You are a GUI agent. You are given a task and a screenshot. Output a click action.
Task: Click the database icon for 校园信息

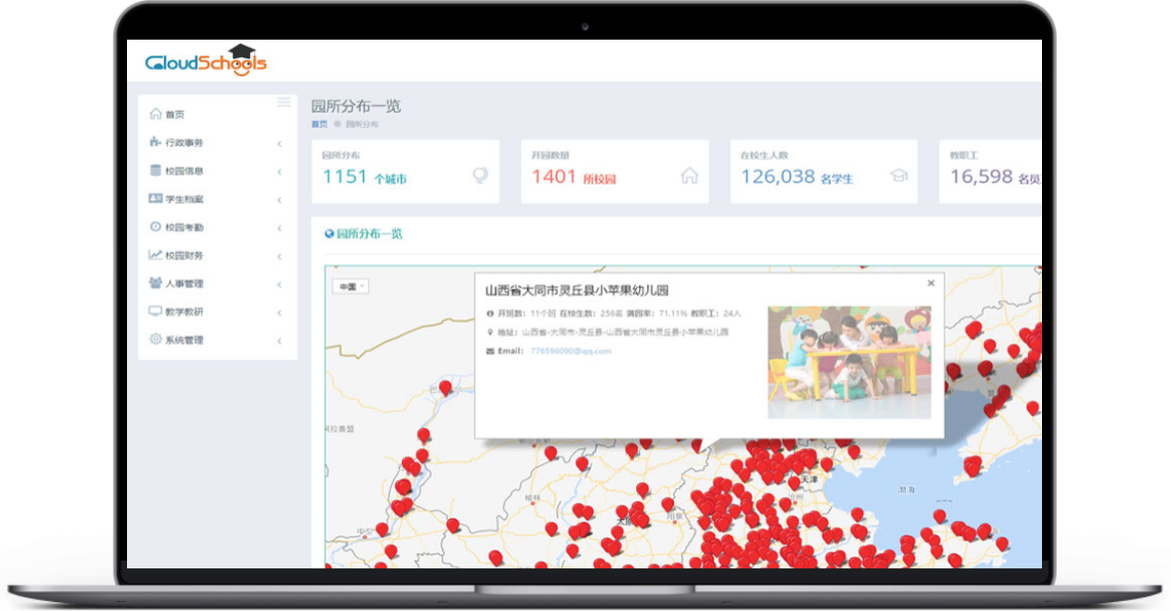coord(156,170)
